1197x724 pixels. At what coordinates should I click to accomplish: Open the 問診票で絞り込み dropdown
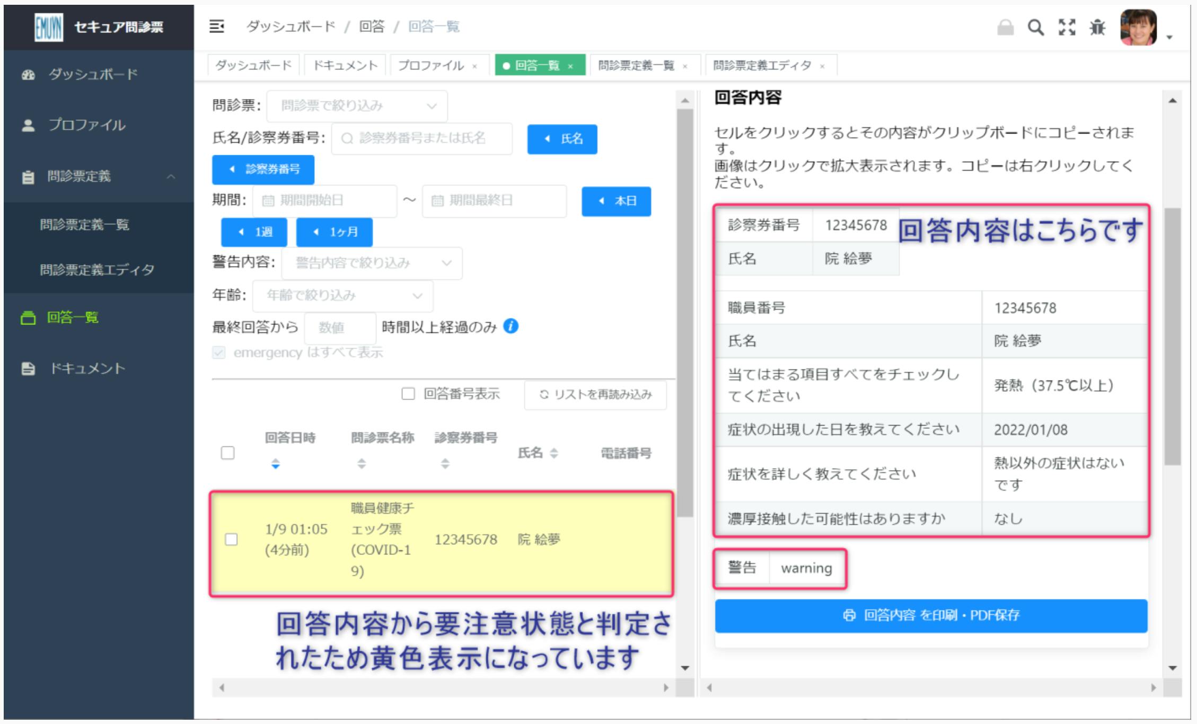[357, 106]
